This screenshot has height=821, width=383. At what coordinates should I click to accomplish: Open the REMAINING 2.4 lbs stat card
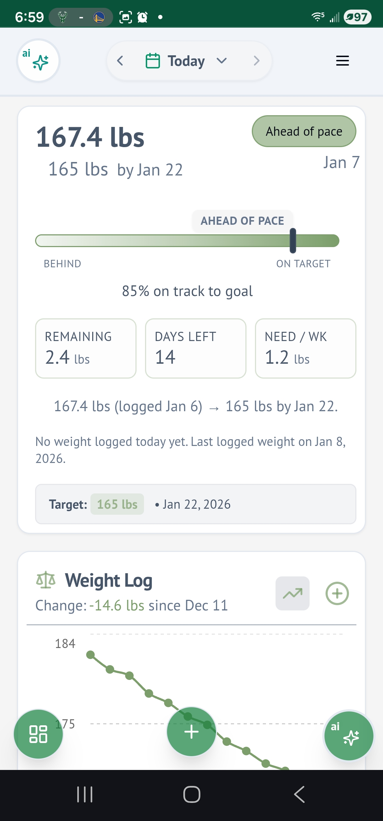pos(85,348)
